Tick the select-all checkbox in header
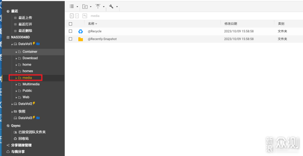303x156 pixels. click(x=71, y=24)
